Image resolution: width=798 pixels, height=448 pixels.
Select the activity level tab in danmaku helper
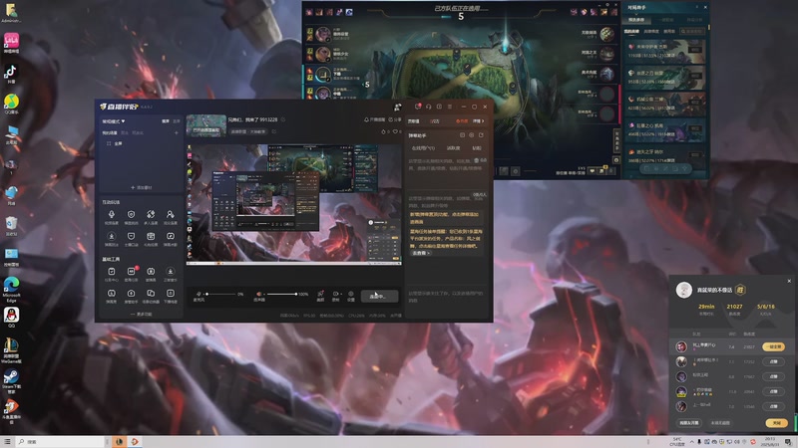click(x=453, y=148)
